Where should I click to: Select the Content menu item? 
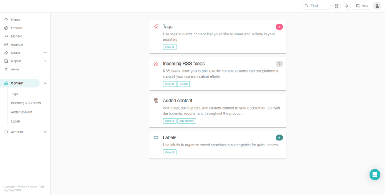tap(20, 83)
